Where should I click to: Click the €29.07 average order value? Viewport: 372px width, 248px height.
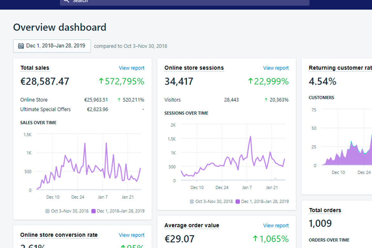[179, 239]
